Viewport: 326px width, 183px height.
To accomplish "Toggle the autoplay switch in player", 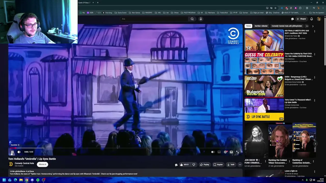I will 213,152.
